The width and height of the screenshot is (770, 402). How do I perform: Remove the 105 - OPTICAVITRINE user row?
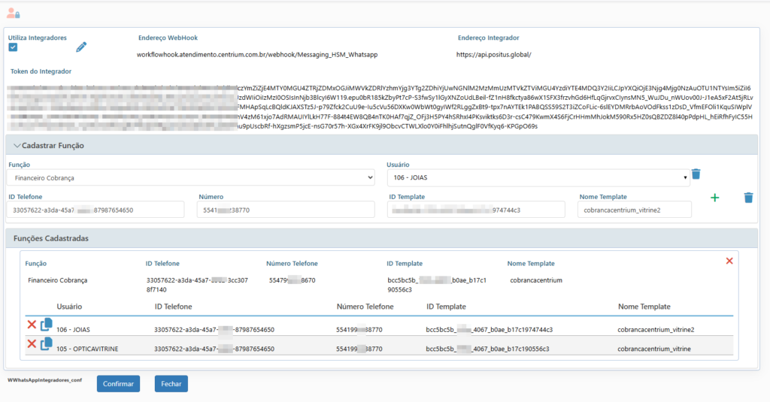coord(32,344)
